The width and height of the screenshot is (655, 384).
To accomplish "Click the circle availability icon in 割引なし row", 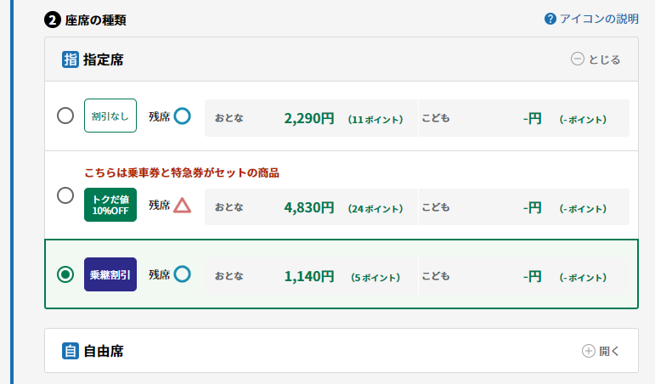I will tap(182, 116).
